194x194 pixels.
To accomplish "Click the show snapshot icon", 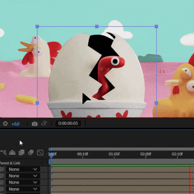I will click(44, 124).
